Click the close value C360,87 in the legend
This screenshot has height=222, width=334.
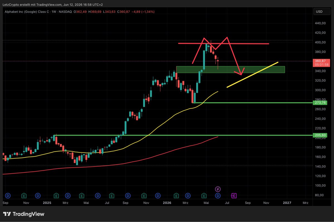pyautogui.click(x=124, y=12)
